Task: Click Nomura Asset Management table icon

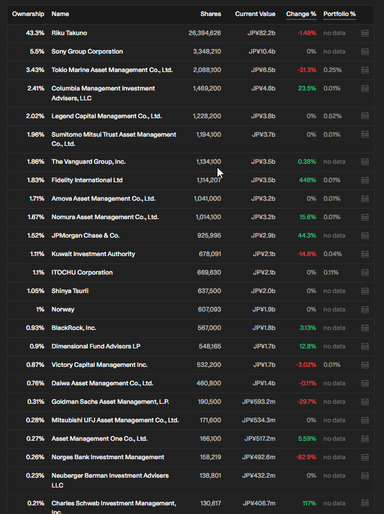Action: 365,217
